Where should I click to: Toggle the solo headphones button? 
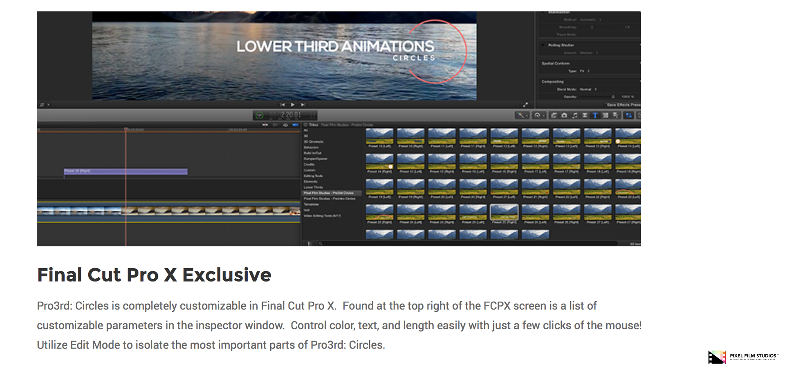(x=285, y=125)
